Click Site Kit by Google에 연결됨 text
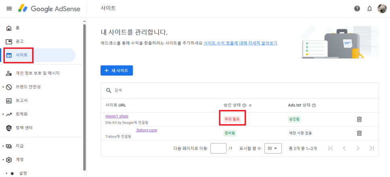 click(x=127, y=123)
